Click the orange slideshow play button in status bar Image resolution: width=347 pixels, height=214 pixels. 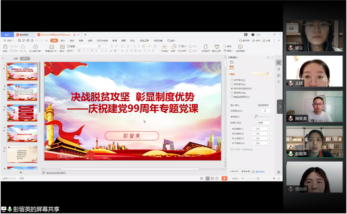tap(224, 178)
